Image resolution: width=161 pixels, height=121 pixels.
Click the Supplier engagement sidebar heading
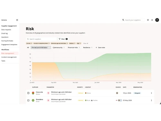pos(9,26)
